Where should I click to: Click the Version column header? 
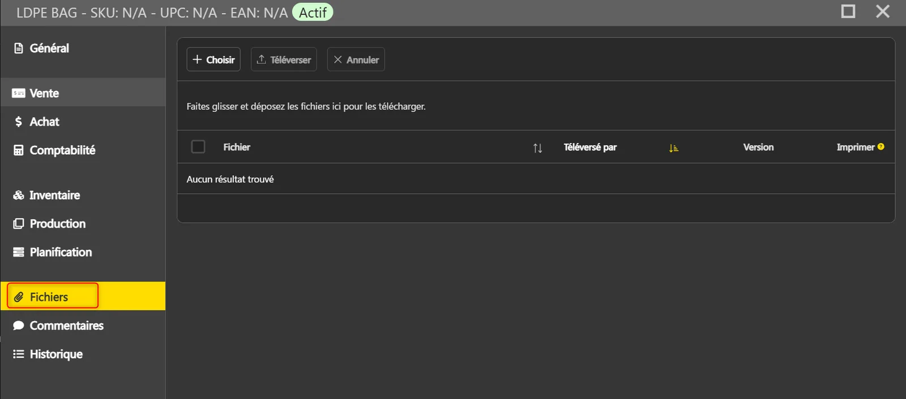pyautogui.click(x=758, y=147)
